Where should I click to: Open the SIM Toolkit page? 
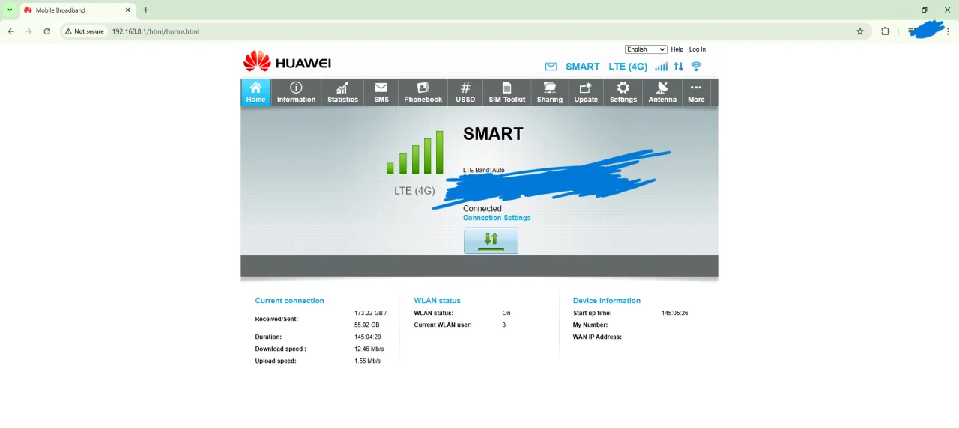(507, 93)
